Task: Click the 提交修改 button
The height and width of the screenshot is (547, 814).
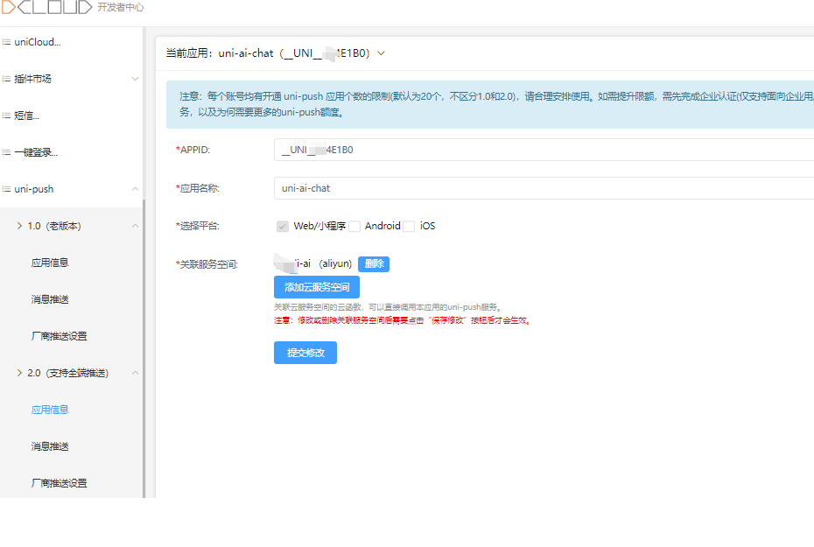Action: tap(305, 353)
